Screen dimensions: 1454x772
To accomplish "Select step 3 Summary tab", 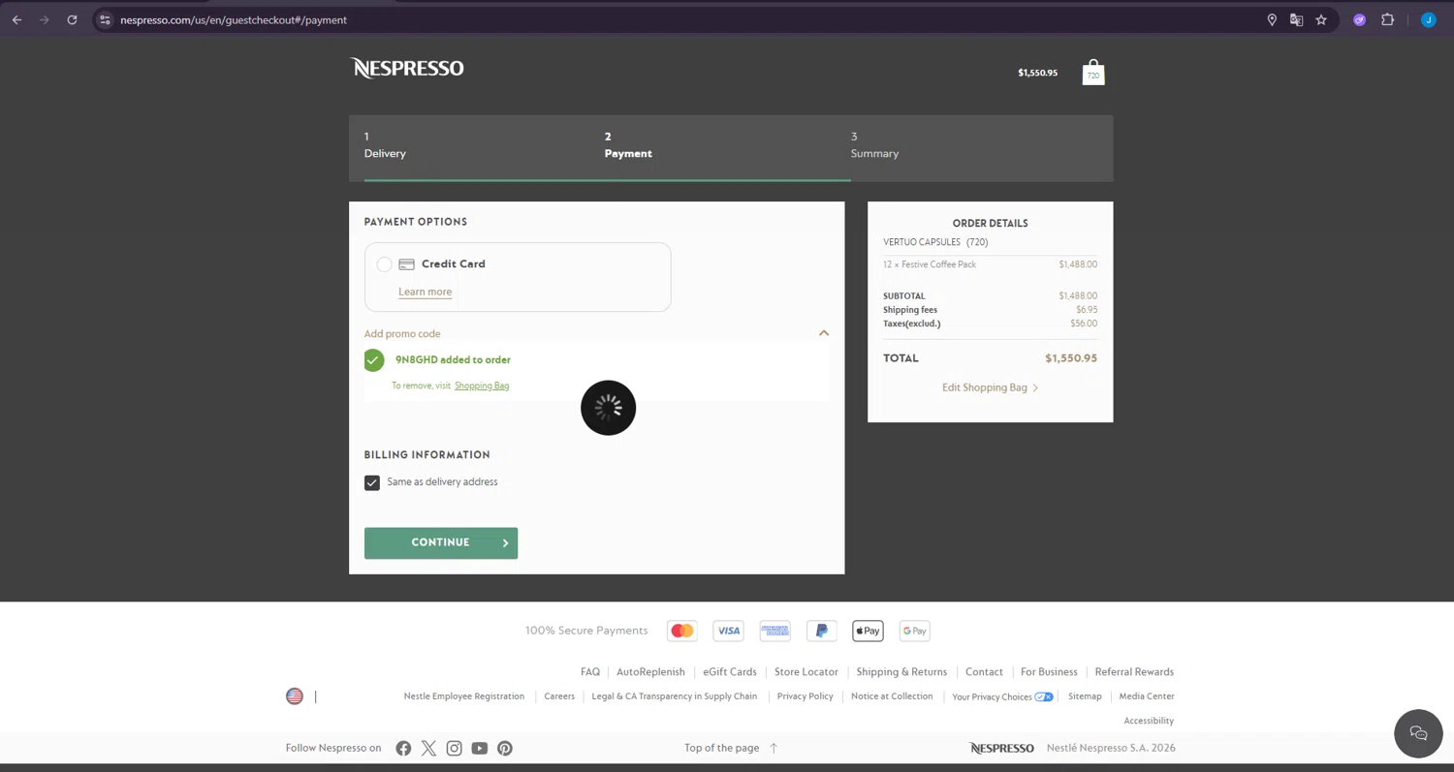I will 874,145.
